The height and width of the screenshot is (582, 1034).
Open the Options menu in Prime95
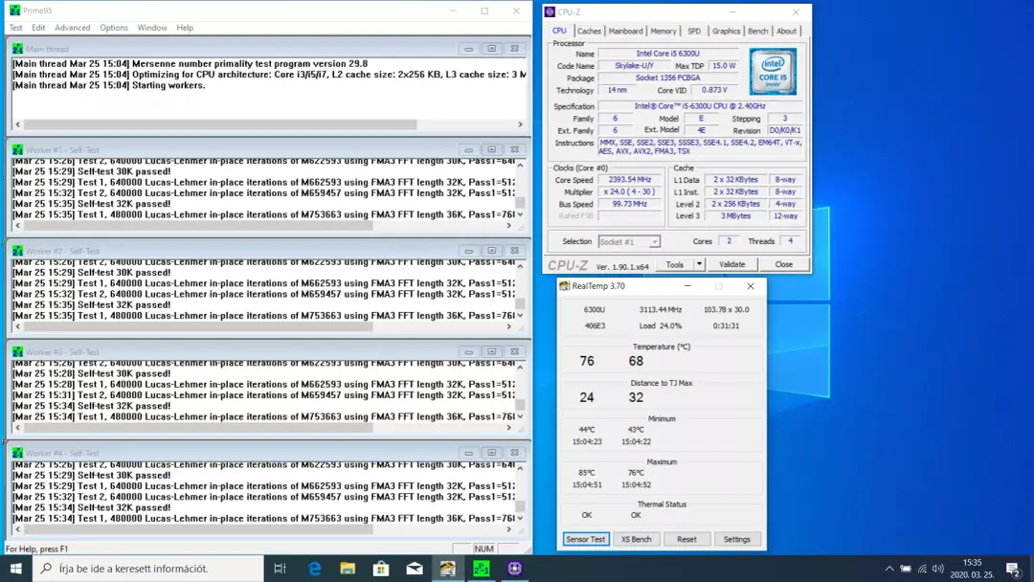[x=114, y=28]
